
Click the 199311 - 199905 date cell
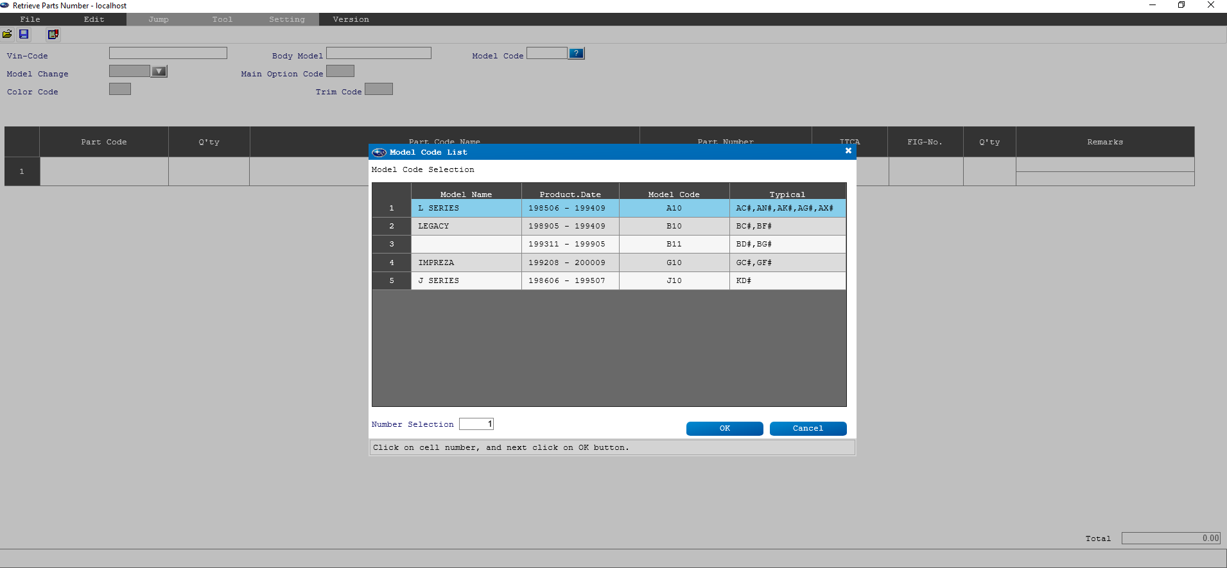tap(570, 244)
